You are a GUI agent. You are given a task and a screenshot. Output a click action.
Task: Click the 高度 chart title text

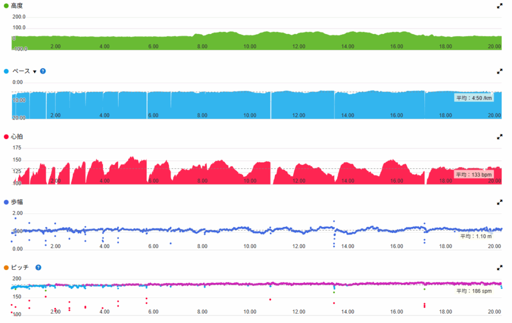[x=17, y=6]
